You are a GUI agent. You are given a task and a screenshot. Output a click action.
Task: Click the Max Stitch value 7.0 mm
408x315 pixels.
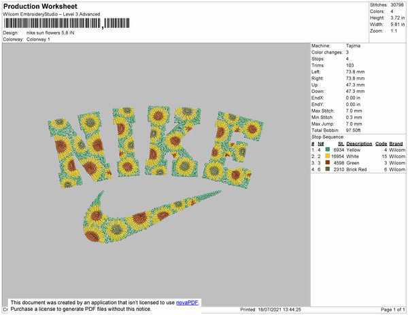click(x=354, y=111)
